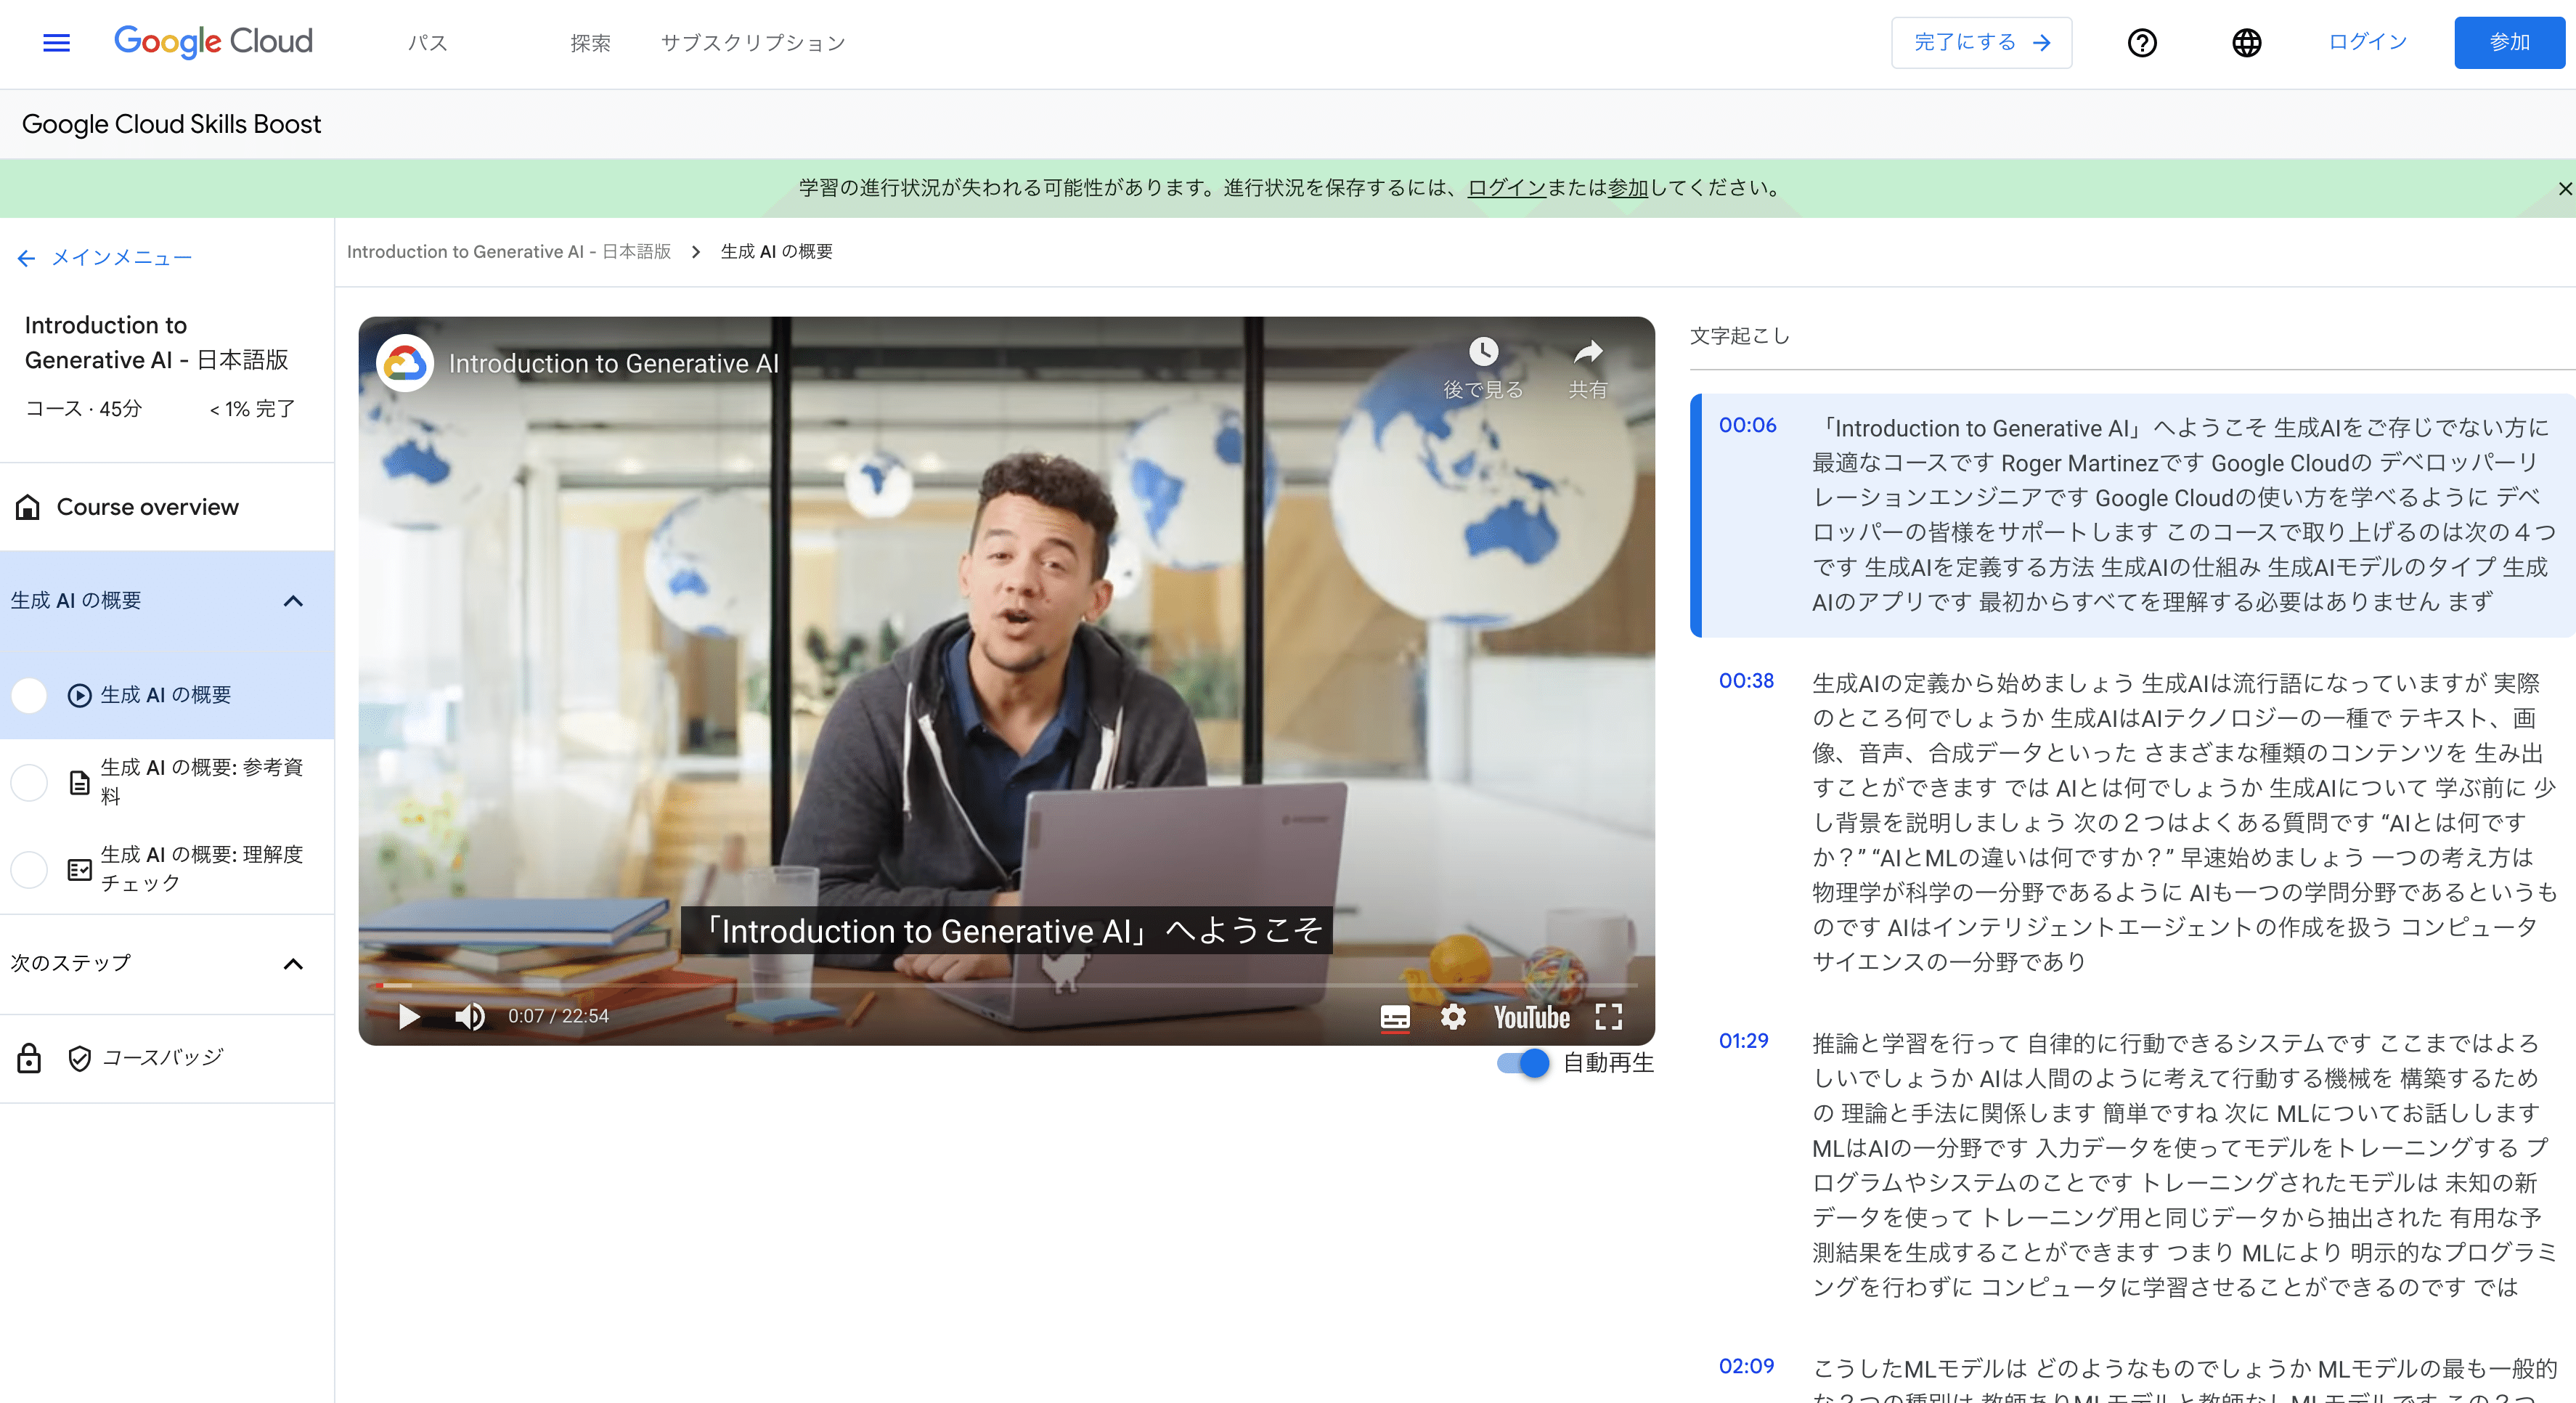
Task: Disable the 自動再生 autoplay toggle
Action: [1522, 1063]
